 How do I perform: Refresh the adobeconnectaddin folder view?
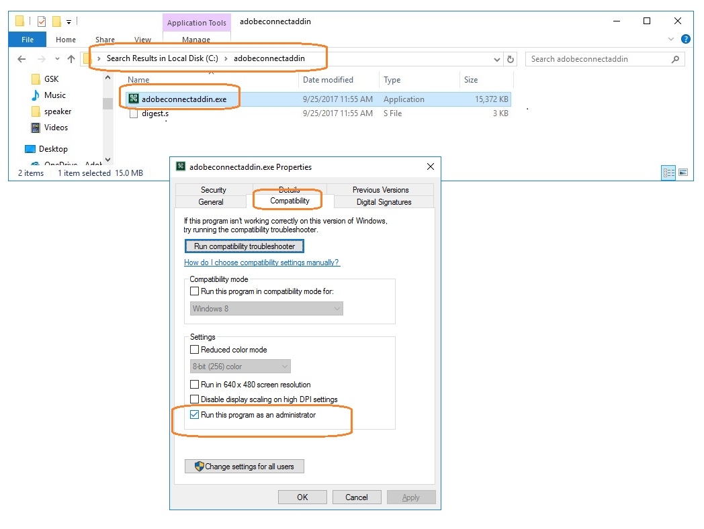coord(511,59)
